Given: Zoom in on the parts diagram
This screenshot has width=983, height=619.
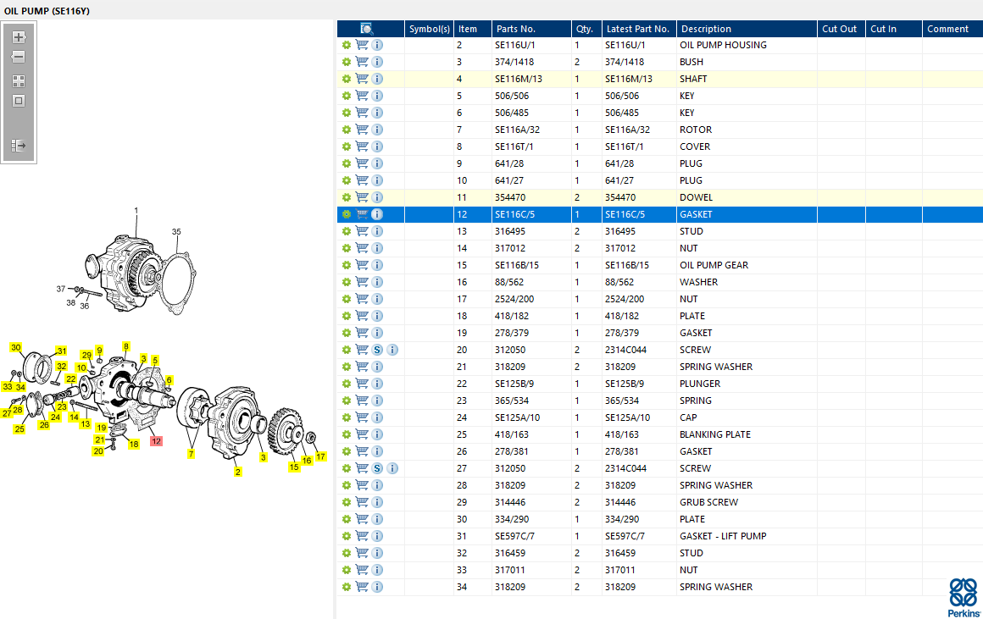Looking at the screenshot, I should [19, 37].
